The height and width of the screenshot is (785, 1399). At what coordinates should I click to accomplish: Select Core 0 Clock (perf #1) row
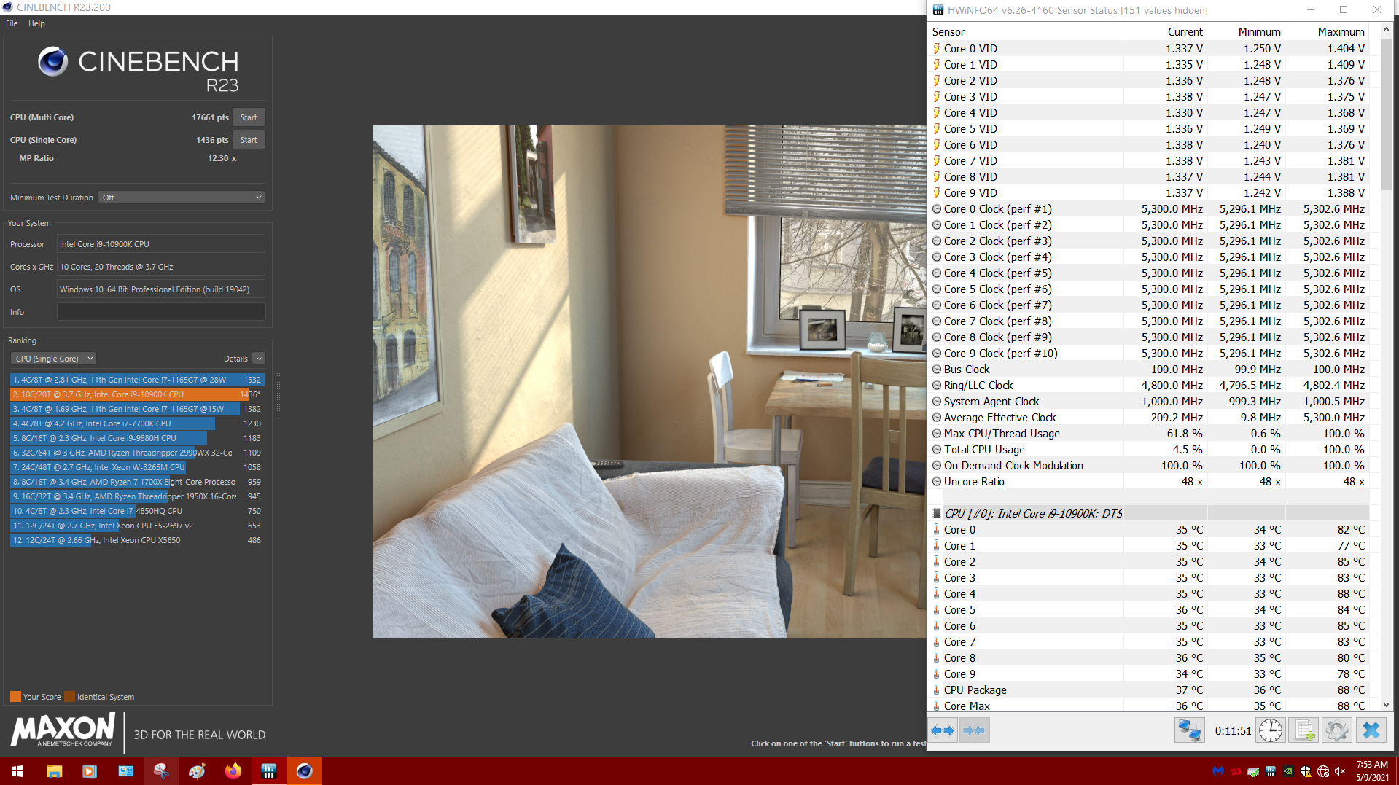coord(1149,208)
